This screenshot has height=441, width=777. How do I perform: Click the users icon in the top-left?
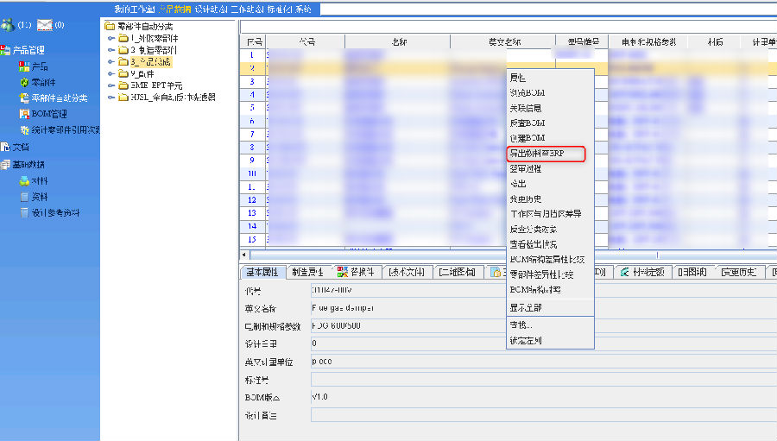point(8,24)
